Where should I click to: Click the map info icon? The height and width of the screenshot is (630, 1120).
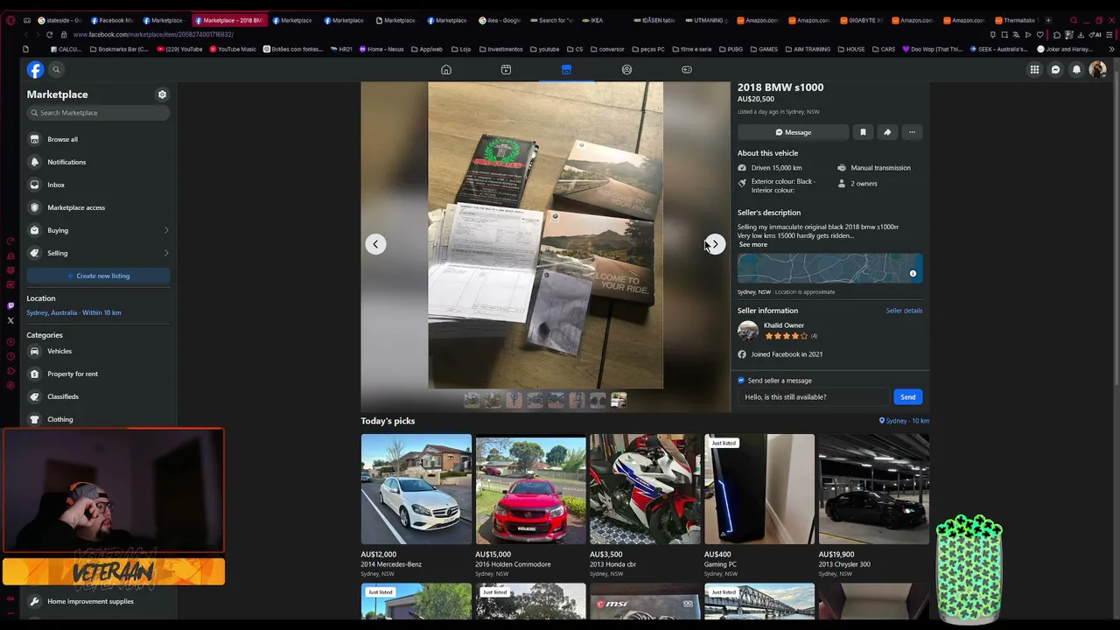(x=913, y=274)
